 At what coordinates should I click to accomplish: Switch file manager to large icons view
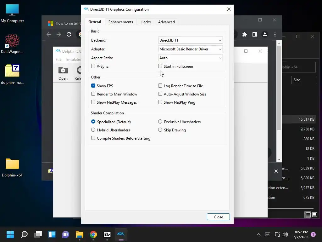click(315, 215)
